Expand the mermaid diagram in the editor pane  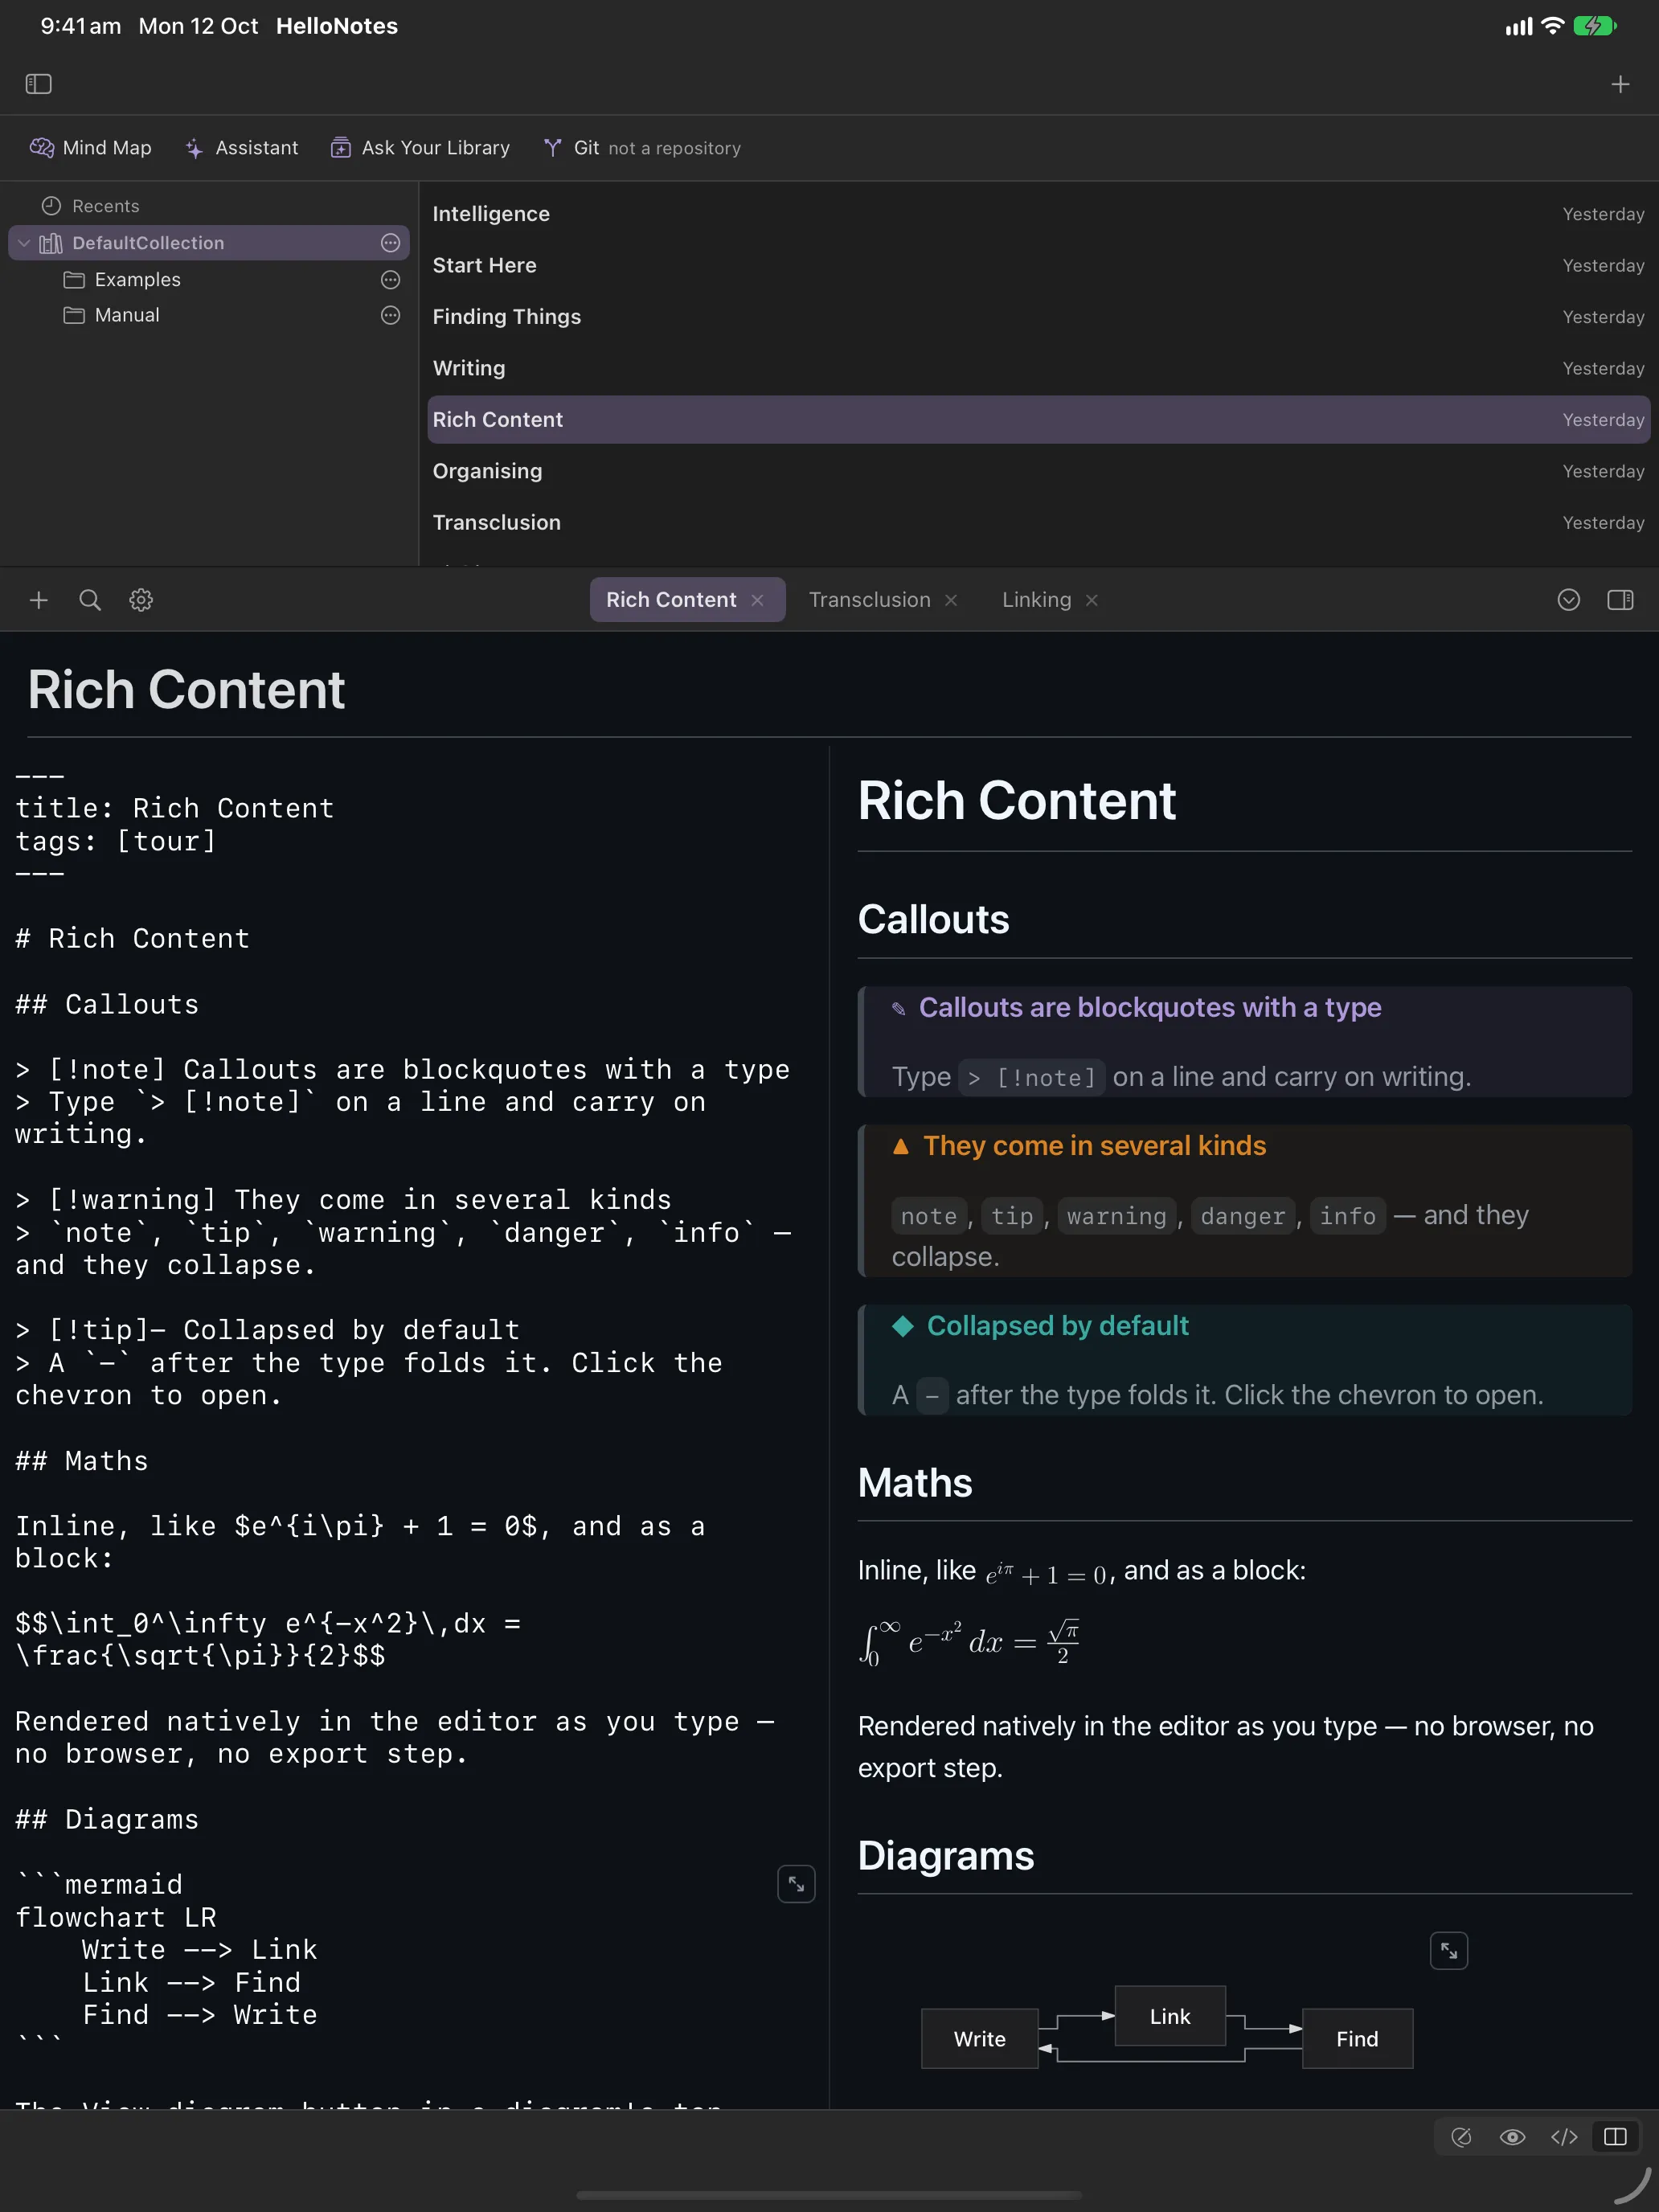[x=796, y=1884]
